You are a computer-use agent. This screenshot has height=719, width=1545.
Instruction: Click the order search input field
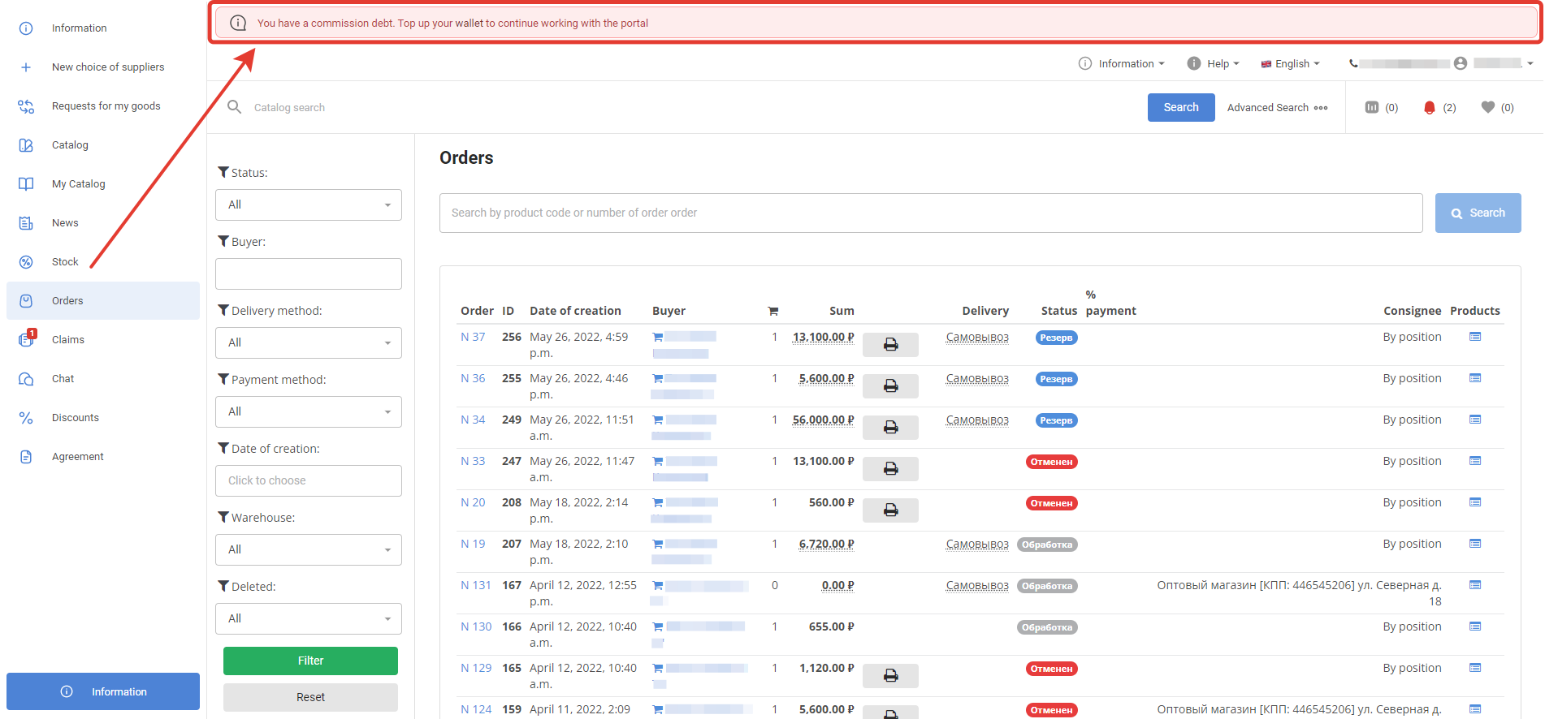pyautogui.click(x=931, y=213)
